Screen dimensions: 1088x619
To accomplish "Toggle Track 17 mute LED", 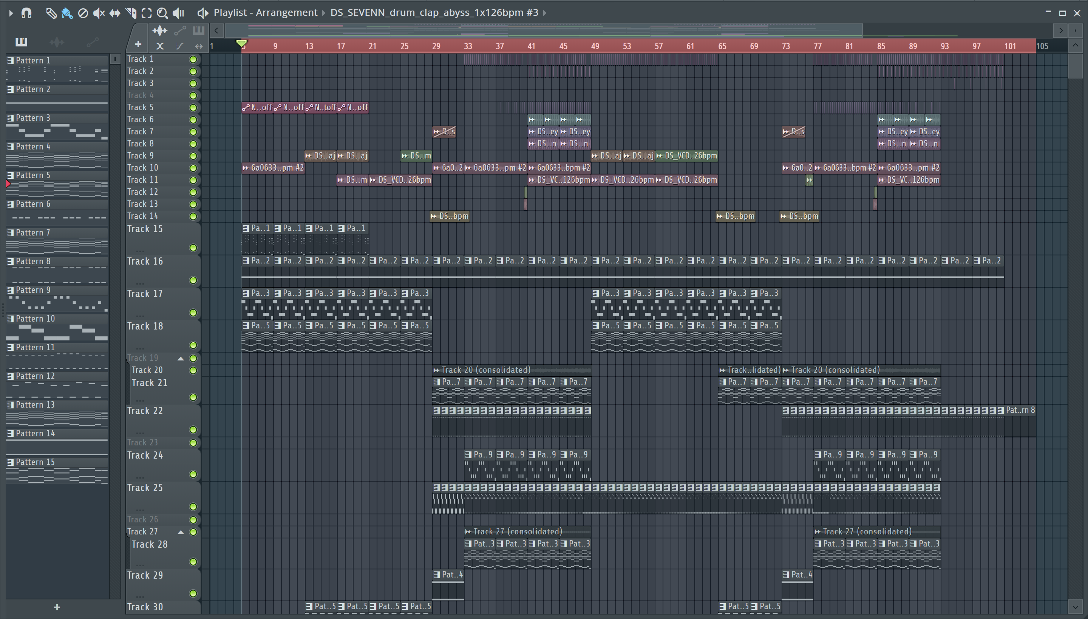I will pyautogui.click(x=193, y=313).
